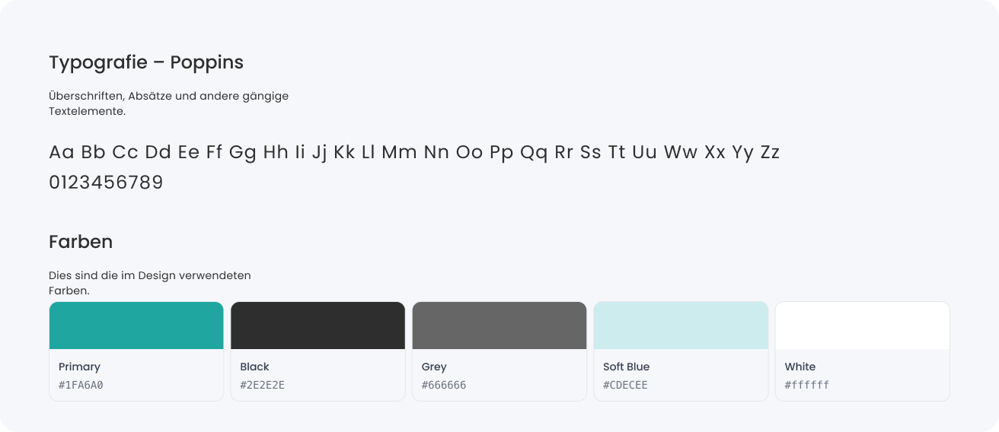Choose the Soft Blue color swatch
The image size is (999, 432).
point(681,326)
